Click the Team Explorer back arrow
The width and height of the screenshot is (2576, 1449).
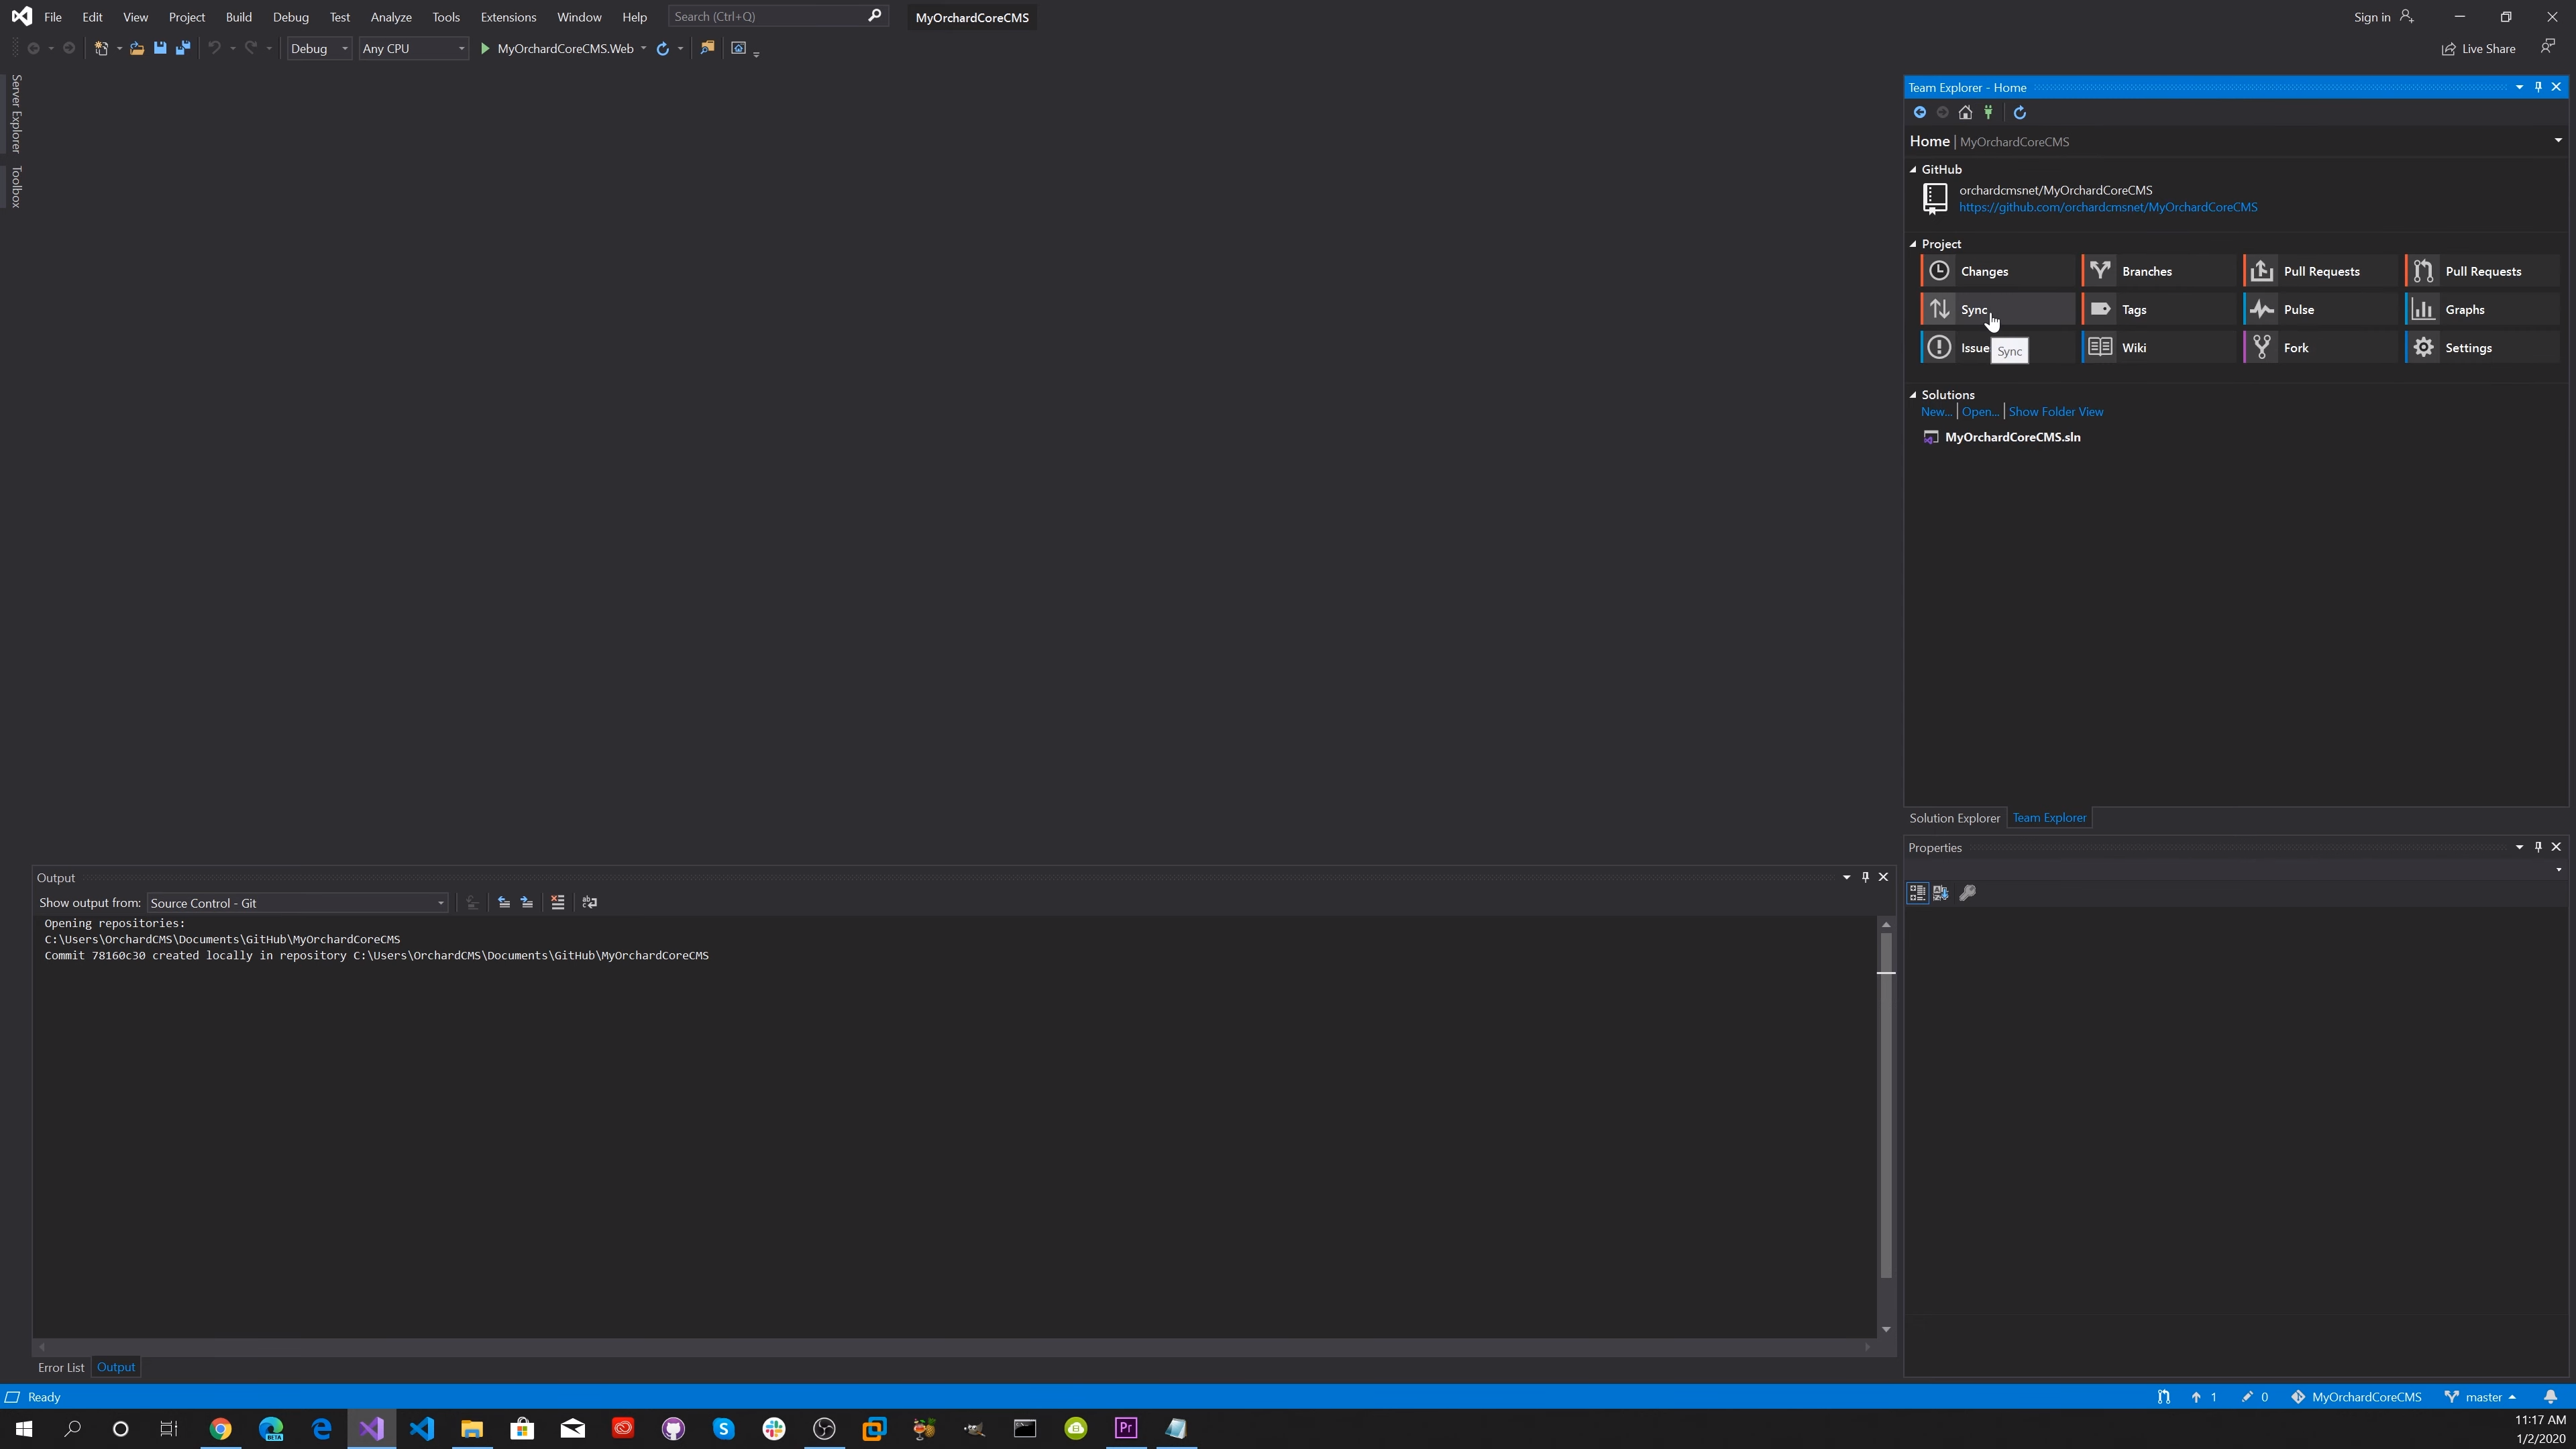coord(1919,112)
